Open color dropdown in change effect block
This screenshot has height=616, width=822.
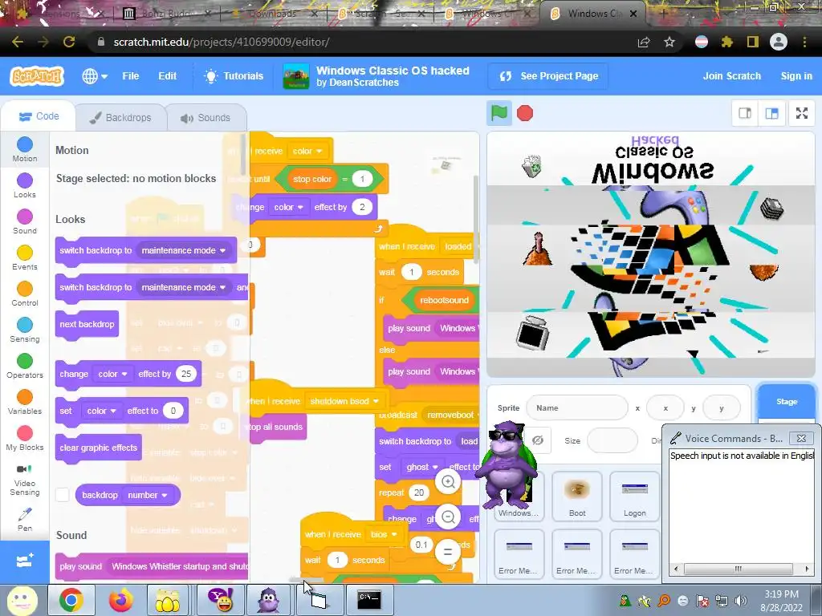coord(112,374)
